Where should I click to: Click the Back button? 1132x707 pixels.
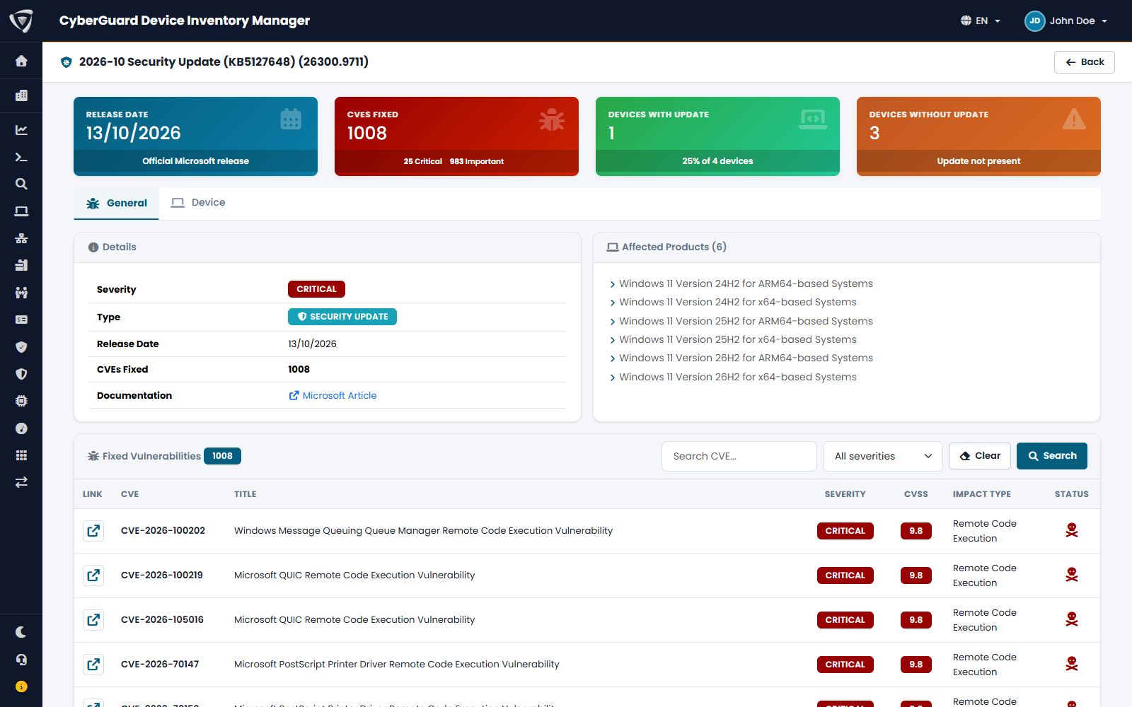[x=1085, y=62]
